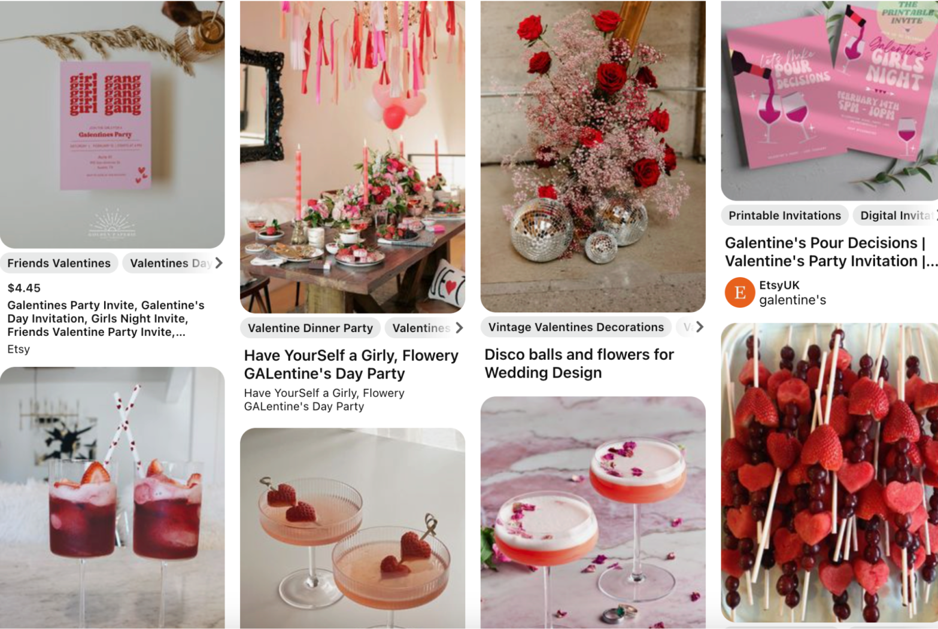Image resolution: width=938 pixels, height=629 pixels.
Task: Open the disco balls and roses pin
Action: tap(593, 156)
